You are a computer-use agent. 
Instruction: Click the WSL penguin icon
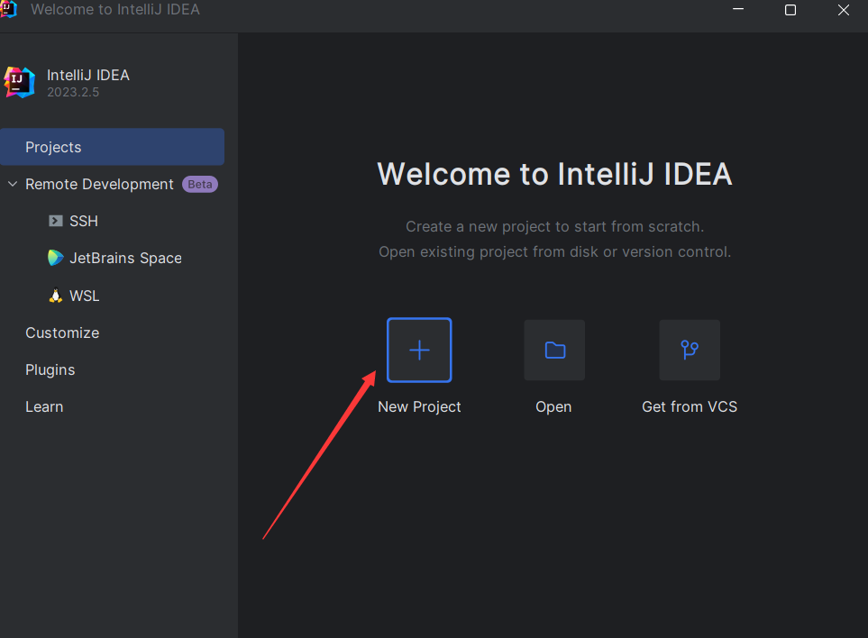[x=55, y=296]
